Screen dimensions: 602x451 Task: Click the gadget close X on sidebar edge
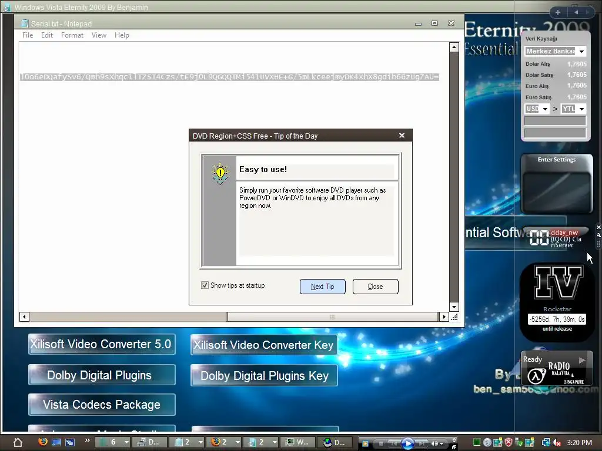598,227
